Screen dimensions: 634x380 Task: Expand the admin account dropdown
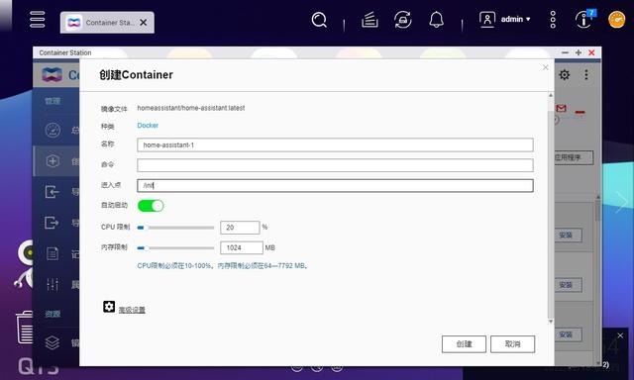click(x=515, y=19)
